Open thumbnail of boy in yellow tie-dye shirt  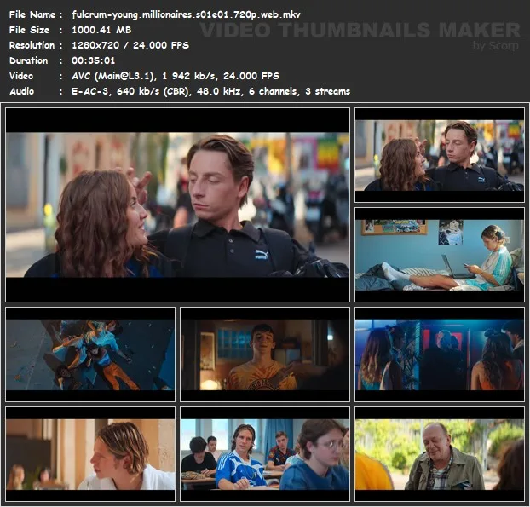tap(265, 354)
